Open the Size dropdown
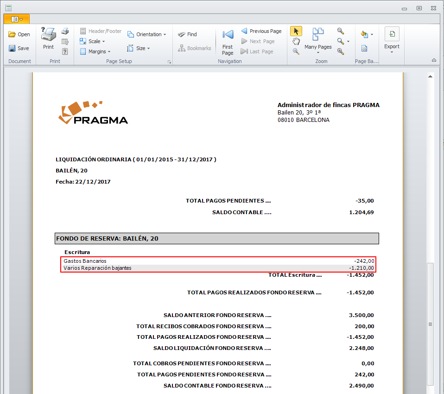The height and width of the screenshot is (394, 444). pos(139,48)
